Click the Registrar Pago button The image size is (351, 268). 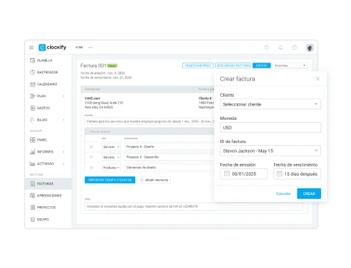tap(198, 66)
